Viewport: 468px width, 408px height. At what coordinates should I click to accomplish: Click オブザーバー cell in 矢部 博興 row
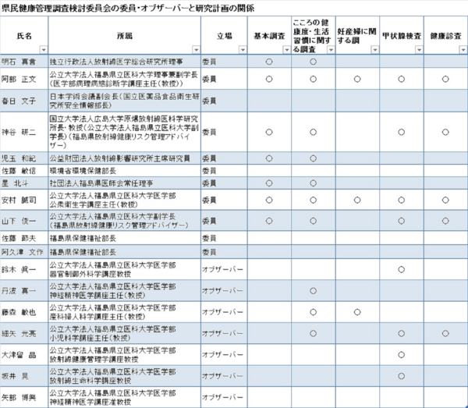(224, 397)
